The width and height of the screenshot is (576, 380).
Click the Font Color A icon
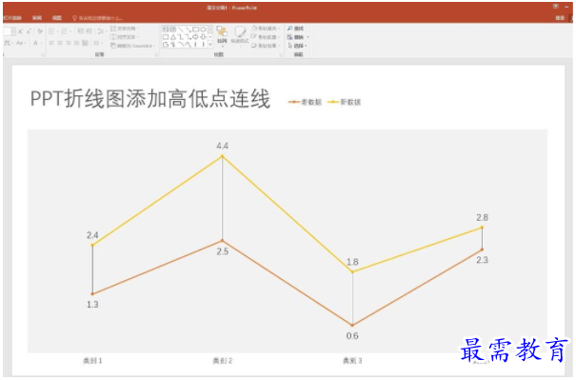(35, 43)
